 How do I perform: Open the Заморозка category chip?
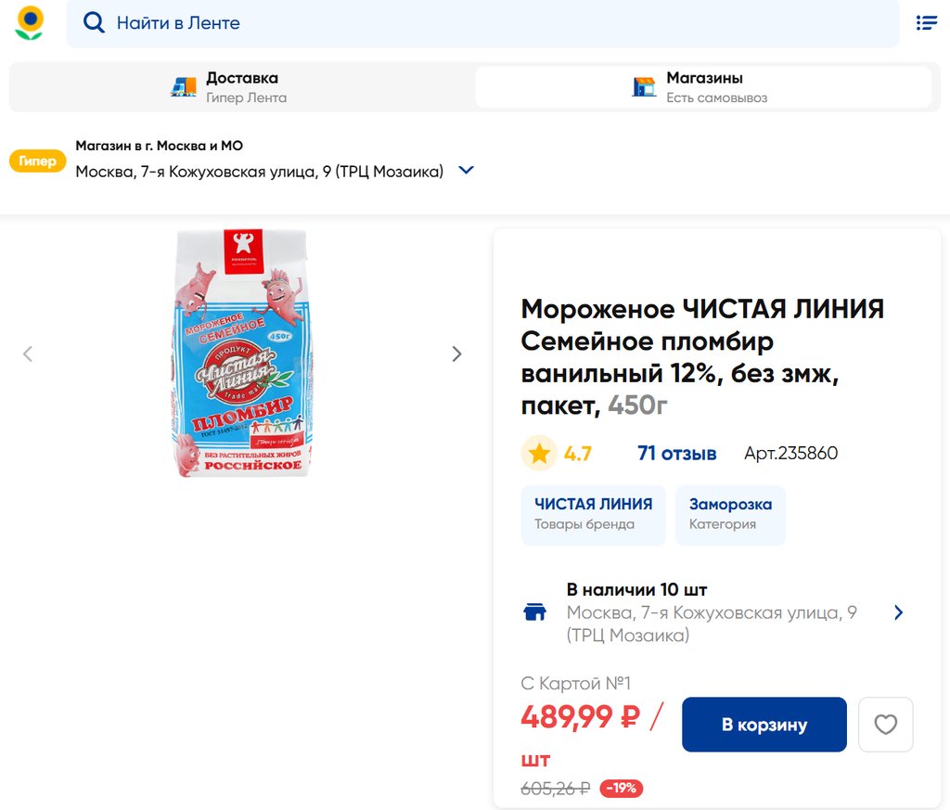click(730, 514)
